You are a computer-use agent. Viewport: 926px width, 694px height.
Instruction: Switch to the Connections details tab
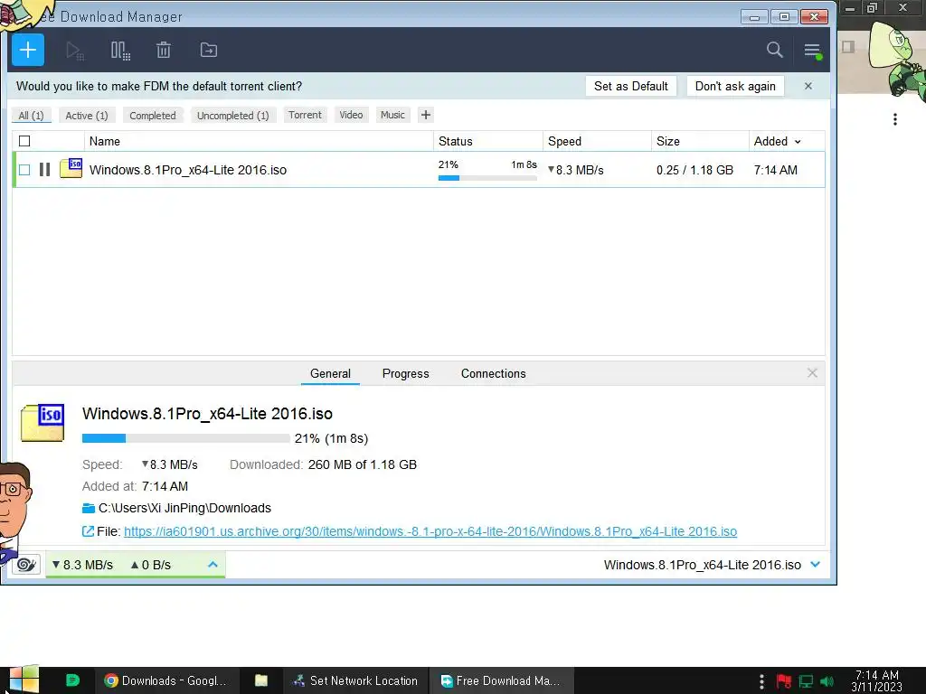[x=493, y=373]
